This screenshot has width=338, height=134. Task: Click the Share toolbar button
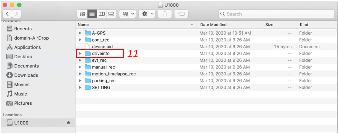pyautogui.click(x=165, y=14)
